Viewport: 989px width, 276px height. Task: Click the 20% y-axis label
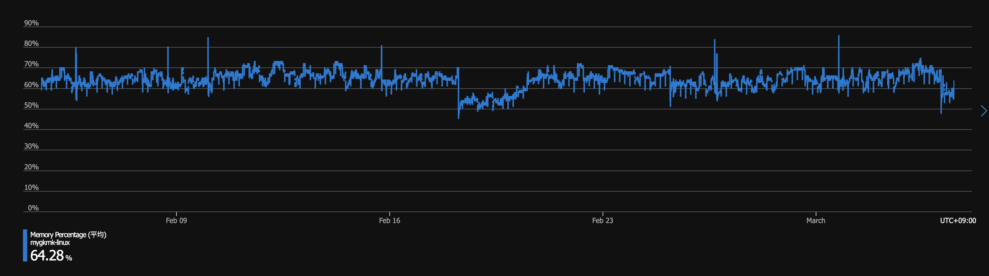tap(31, 167)
